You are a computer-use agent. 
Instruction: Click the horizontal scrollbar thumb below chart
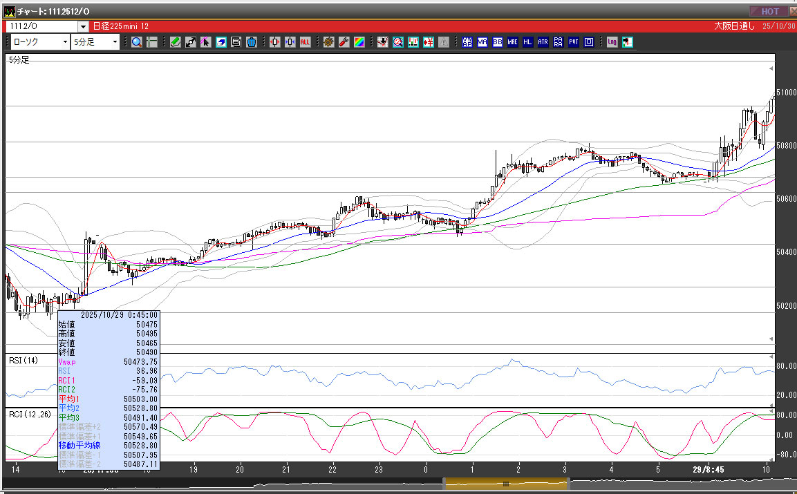tap(505, 484)
